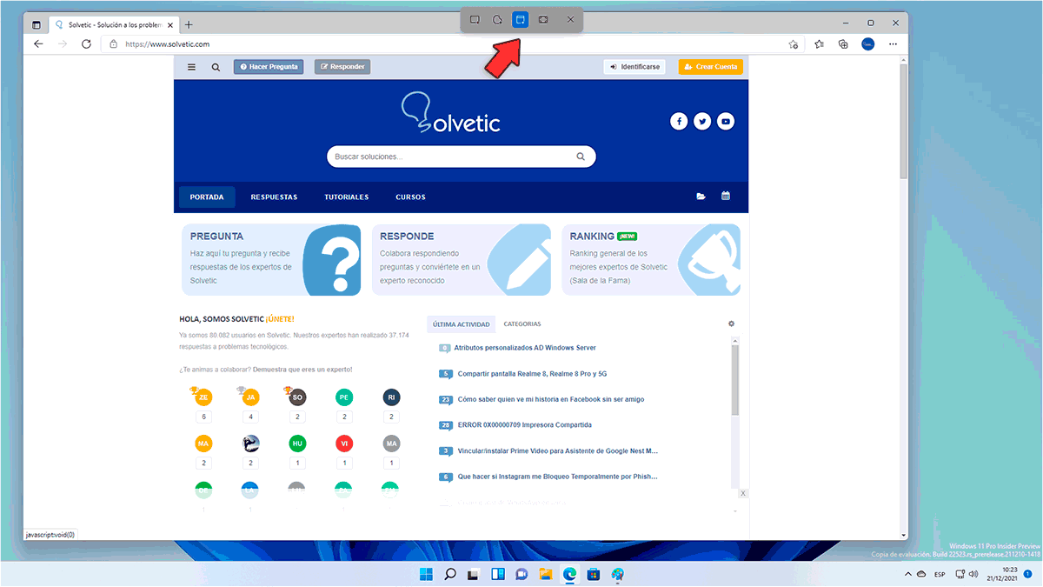This screenshot has width=1043, height=587.
Task: Open Microsoft Store from taskbar
Action: pyautogui.click(x=594, y=574)
